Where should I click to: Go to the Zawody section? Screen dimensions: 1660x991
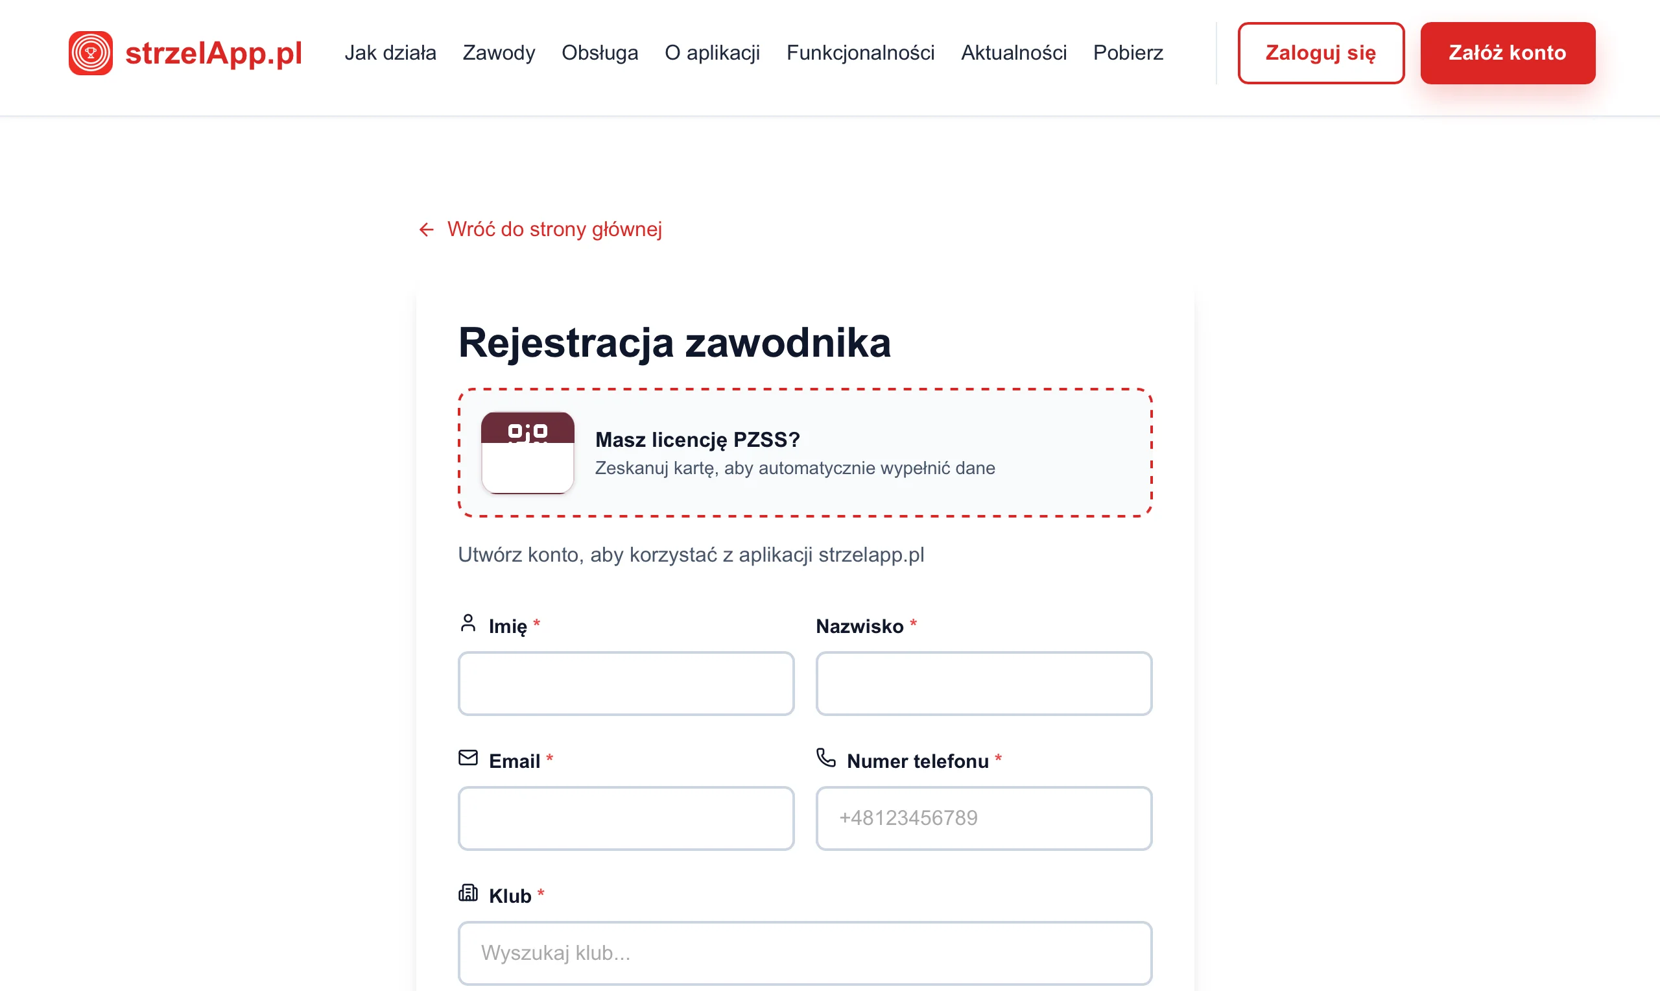[x=499, y=53]
